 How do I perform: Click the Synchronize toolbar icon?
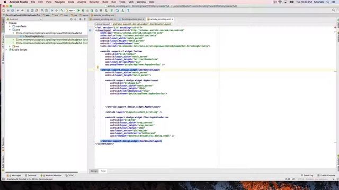13,11
